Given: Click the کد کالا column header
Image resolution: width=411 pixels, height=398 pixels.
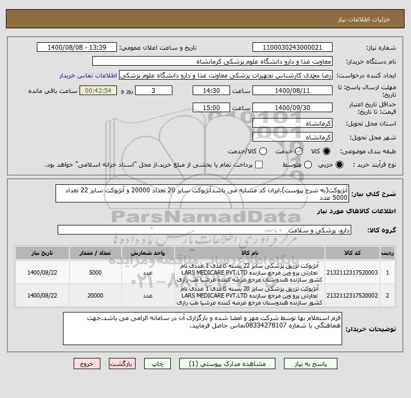Looking at the screenshot, I should click(352, 253).
